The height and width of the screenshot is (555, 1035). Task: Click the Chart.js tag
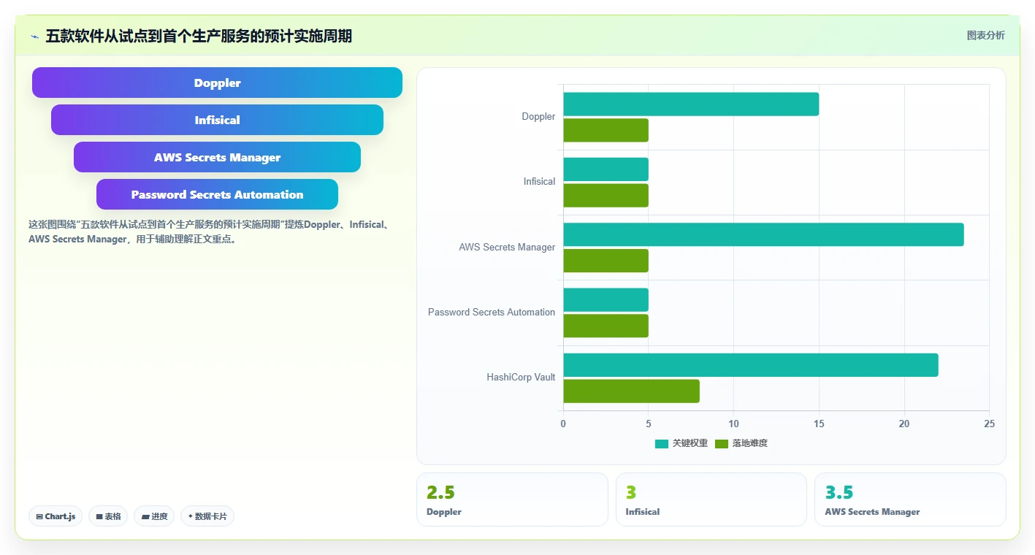[x=56, y=516]
